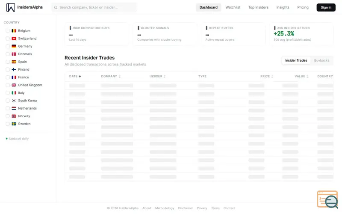The image size is (342, 214).
Task: Click the Repeat Buyers card
Action: [233, 34]
